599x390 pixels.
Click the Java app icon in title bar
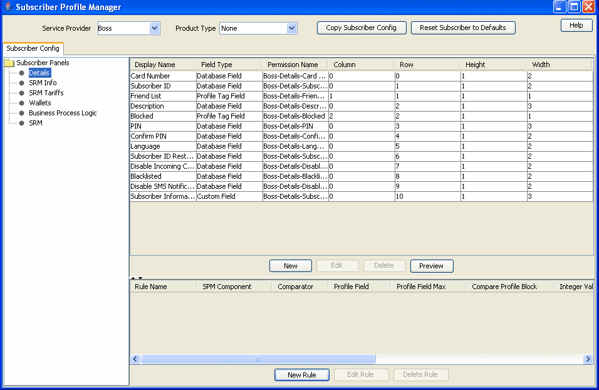coord(8,7)
